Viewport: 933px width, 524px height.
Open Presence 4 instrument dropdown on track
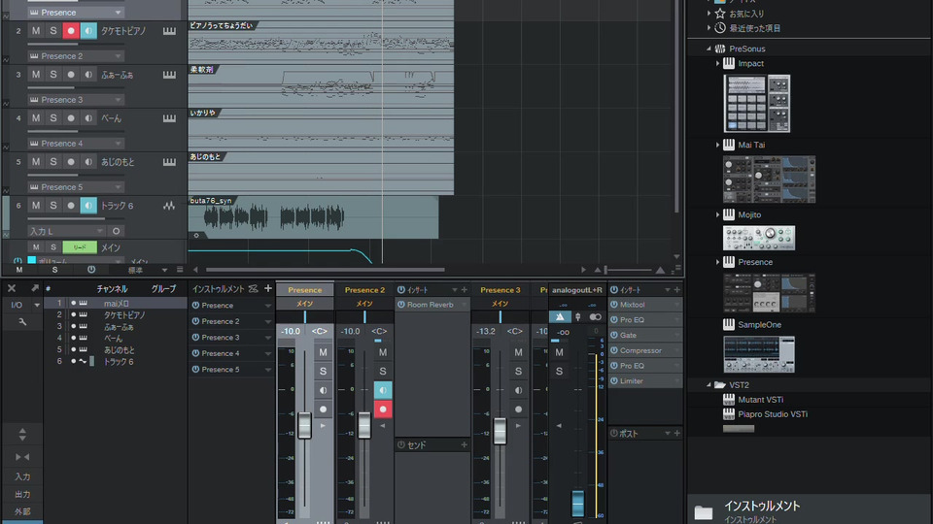76,144
